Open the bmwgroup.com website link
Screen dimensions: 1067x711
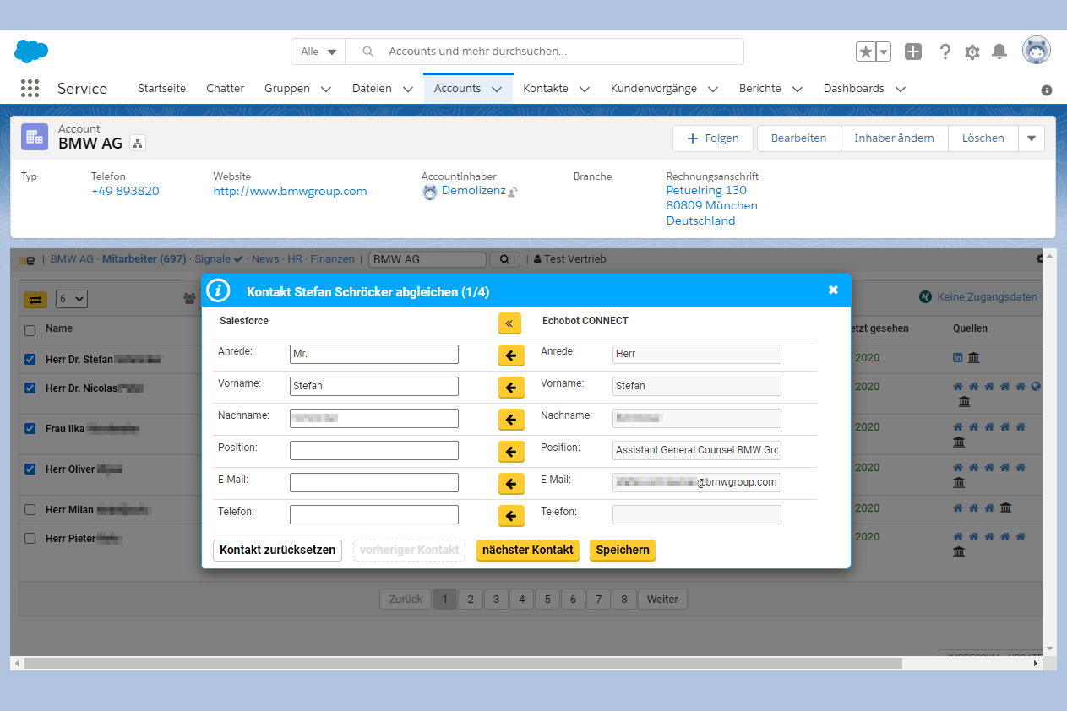290,191
